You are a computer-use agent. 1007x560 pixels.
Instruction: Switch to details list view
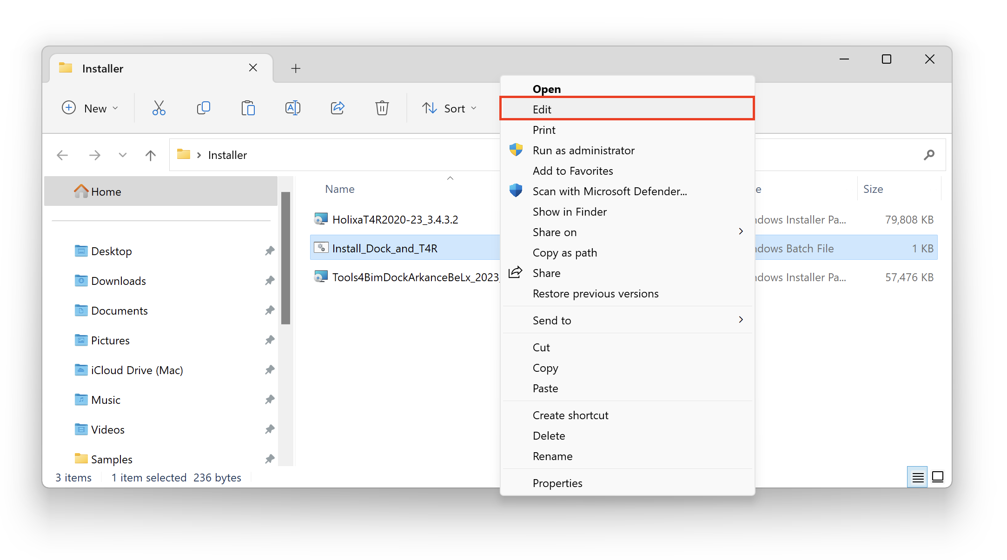tap(917, 477)
